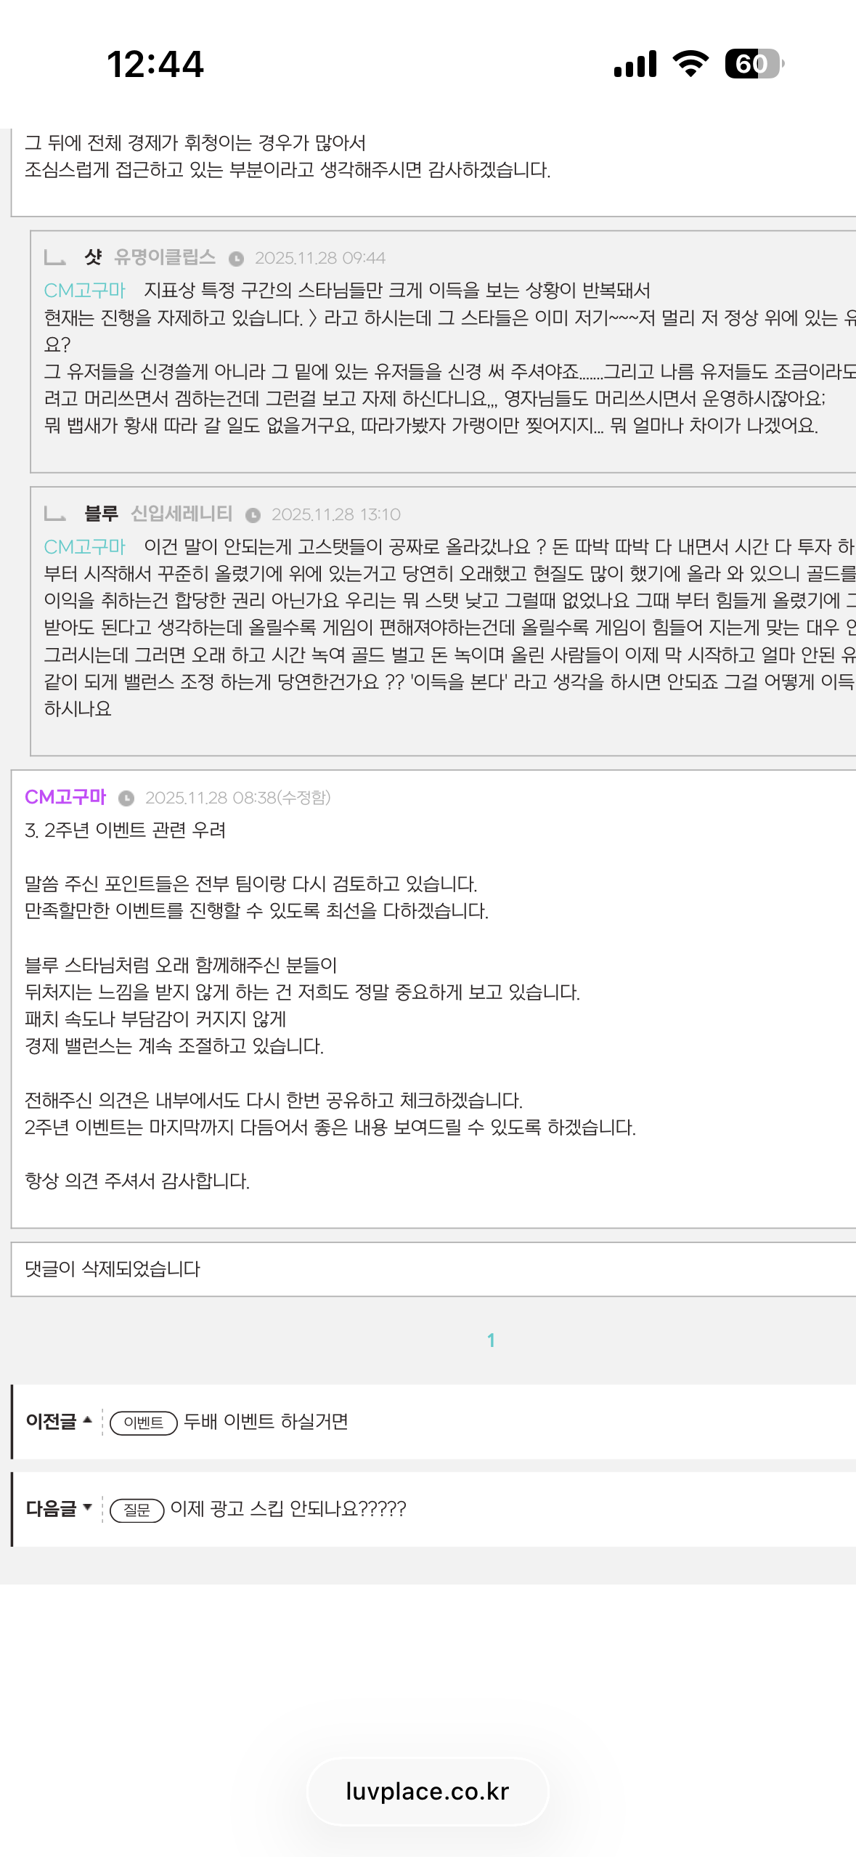This screenshot has width=856, height=1857.
Task: Tap the clock icon next to 2025.11.28 13:10
Action: pos(253,515)
